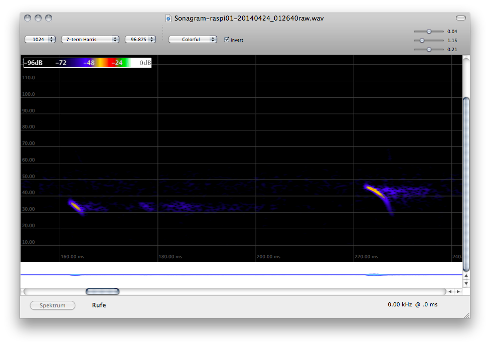Click the 50.00 frequency axis label
This screenshot has height=346, width=490.
click(x=29, y=177)
